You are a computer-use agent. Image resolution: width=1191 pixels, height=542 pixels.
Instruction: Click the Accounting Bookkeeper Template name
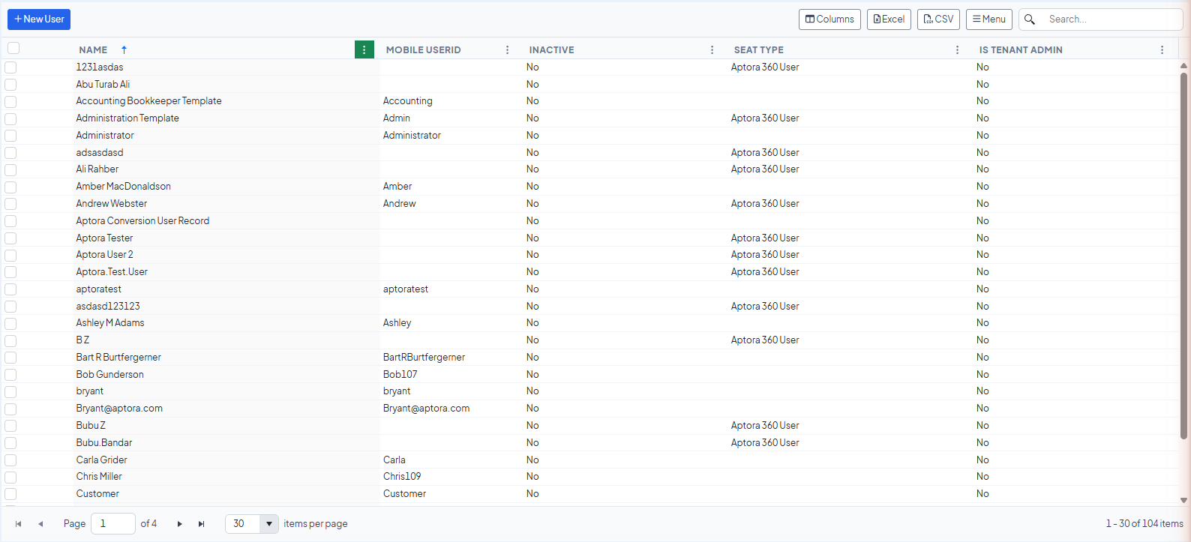coord(148,101)
